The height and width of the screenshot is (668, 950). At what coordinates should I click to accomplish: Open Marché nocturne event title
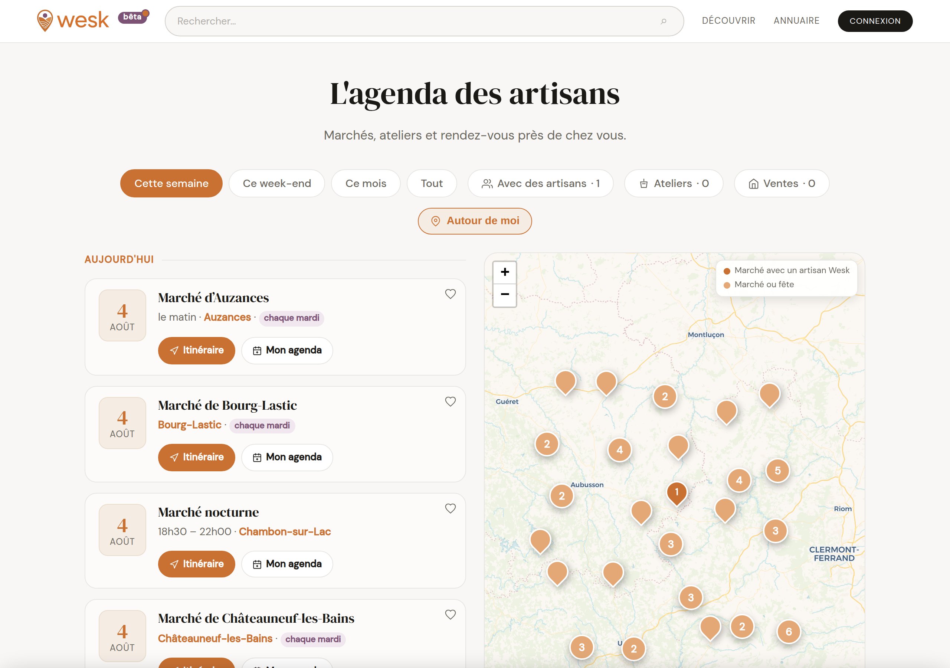pos(209,512)
